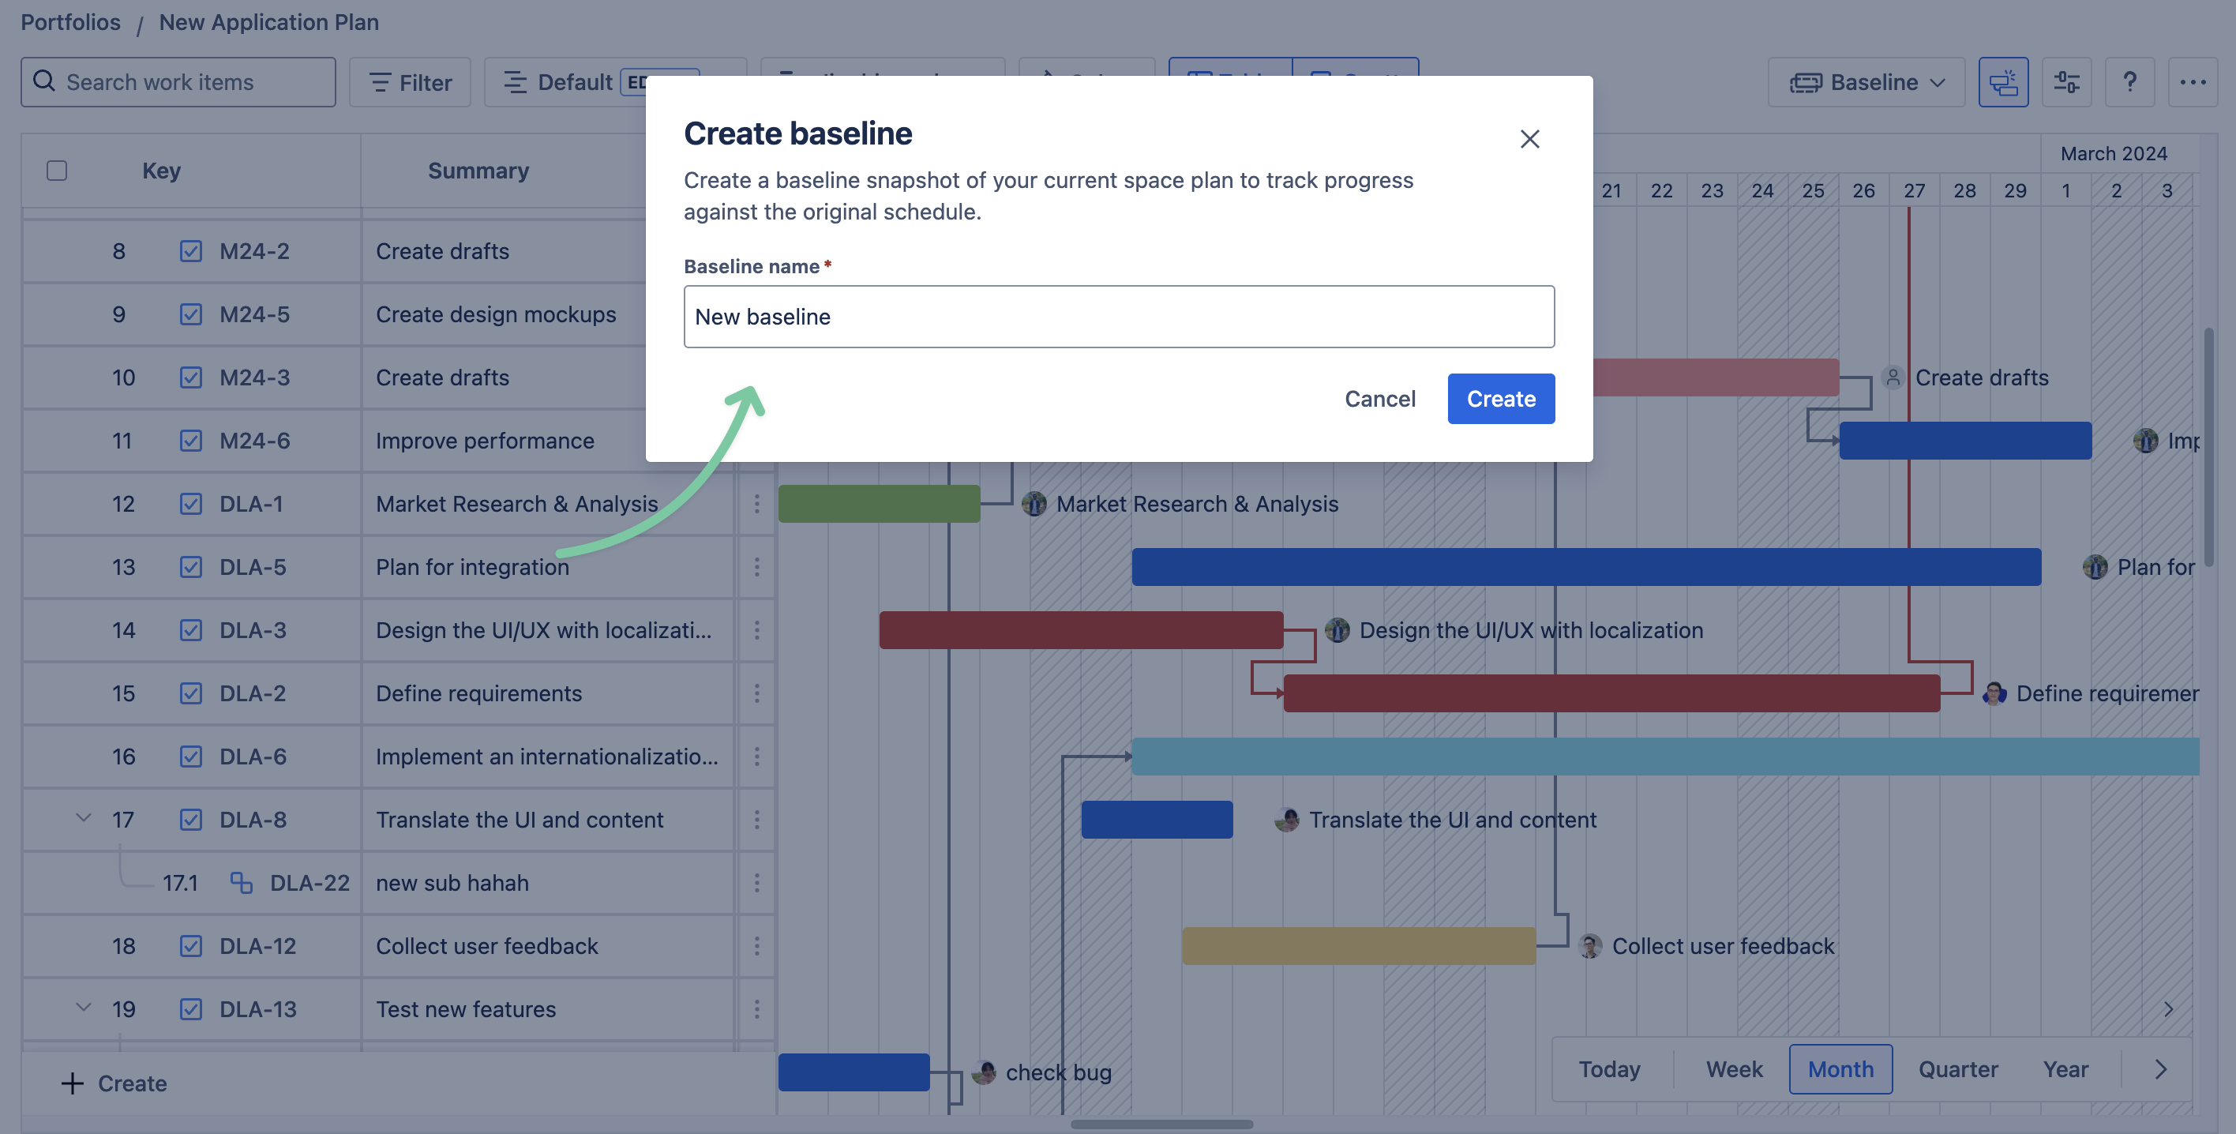Collapse row 17 DLA-8 subtasks

coord(84,818)
